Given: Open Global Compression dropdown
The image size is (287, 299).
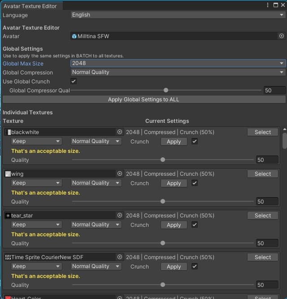Looking at the screenshot, I should click(x=178, y=73).
